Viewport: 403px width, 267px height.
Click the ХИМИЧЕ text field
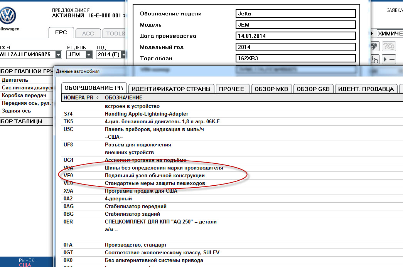[390, 34]
